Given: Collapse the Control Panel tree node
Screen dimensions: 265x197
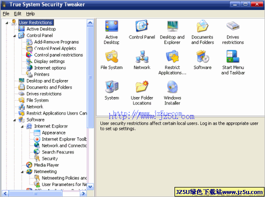Looking at the screenshot, I should (x=14, y=35).
